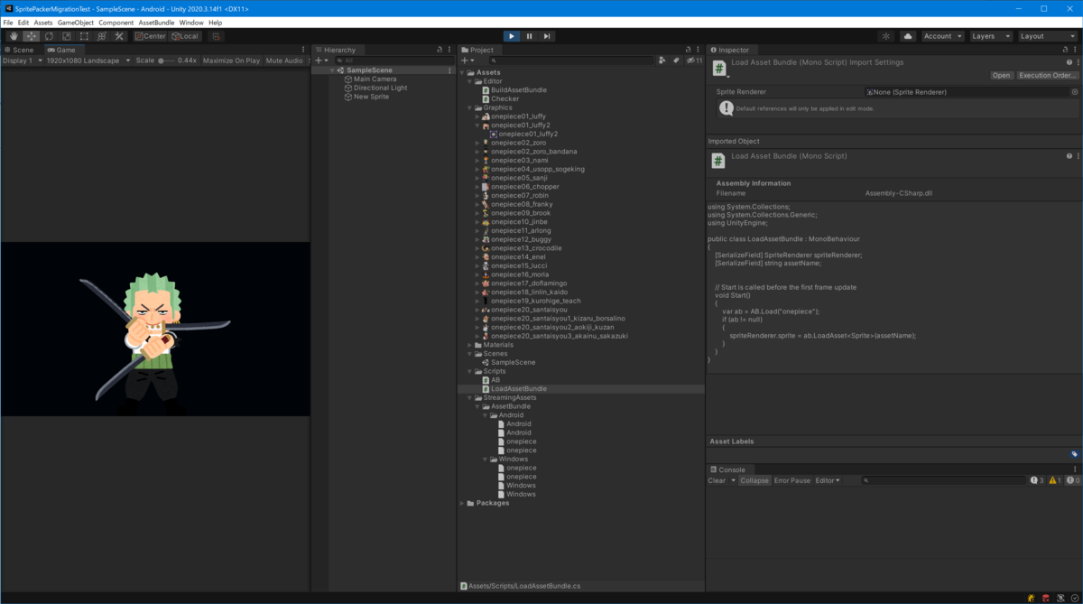Image resolution: width=1083 pixels, height=604 pixels.
Task: Select LoadAssetBundle in the Scripts folder
Action: point(517,388)
